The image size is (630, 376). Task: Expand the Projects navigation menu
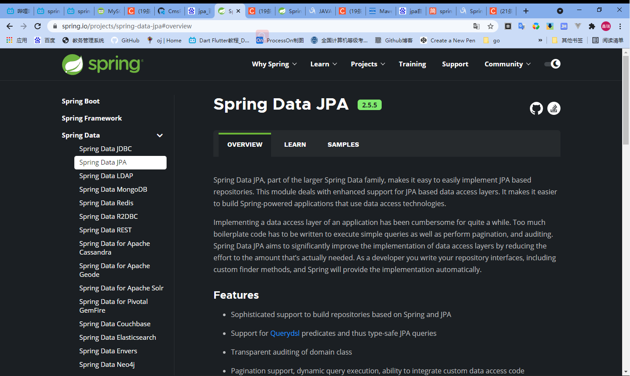[368, 64]
